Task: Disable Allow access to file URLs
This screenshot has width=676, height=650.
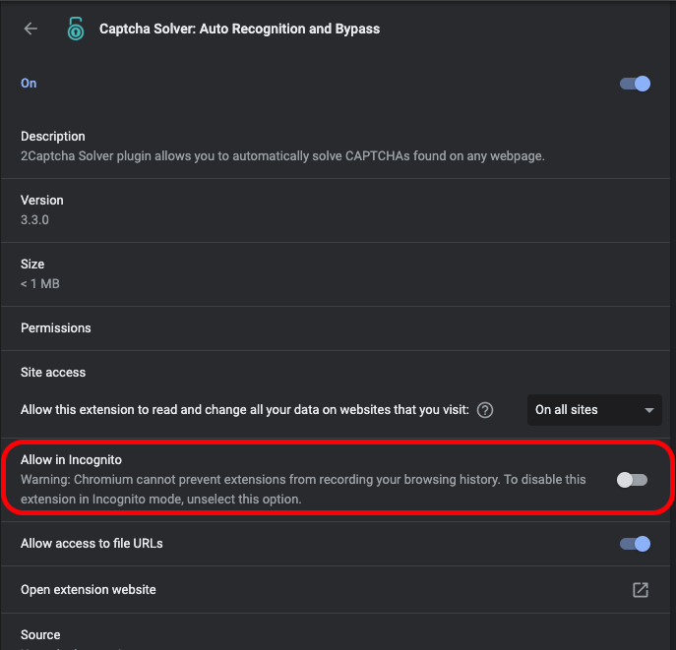Action: coord(635,544)
